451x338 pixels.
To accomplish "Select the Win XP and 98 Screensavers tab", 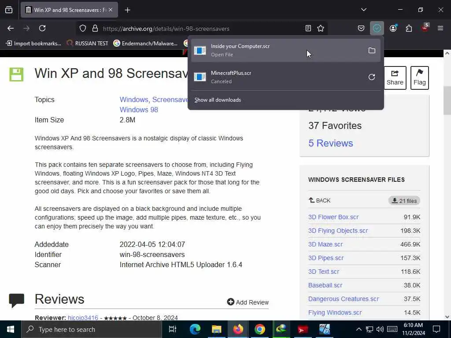I will pyautogui.click(x=69, y=10).
